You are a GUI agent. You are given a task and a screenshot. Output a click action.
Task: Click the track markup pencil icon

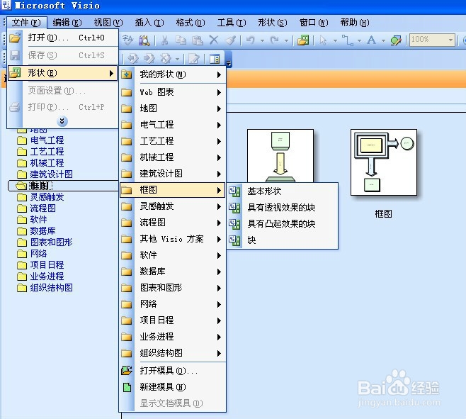click(x=194, y=58)
